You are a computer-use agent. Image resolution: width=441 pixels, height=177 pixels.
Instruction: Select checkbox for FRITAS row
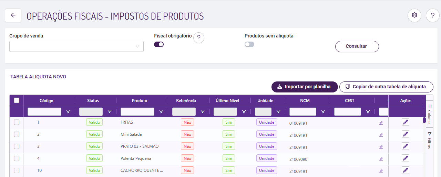point(17,122)
